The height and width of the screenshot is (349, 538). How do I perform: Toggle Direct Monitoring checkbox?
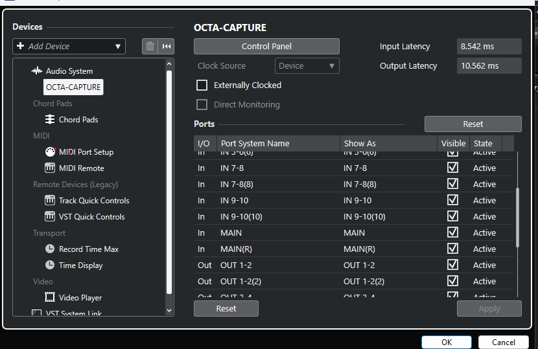(202, 104)
